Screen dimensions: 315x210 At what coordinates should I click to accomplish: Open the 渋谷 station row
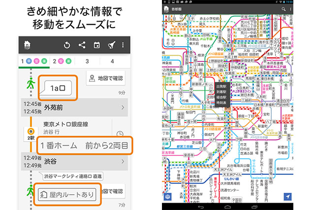point(74,161)
